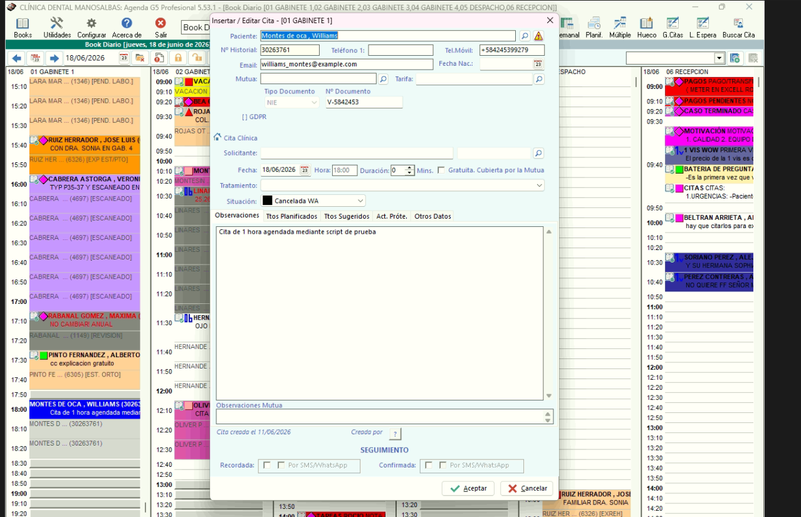Search patient with Paciente magnifier icon
The image size is (801, 517).
525,36
